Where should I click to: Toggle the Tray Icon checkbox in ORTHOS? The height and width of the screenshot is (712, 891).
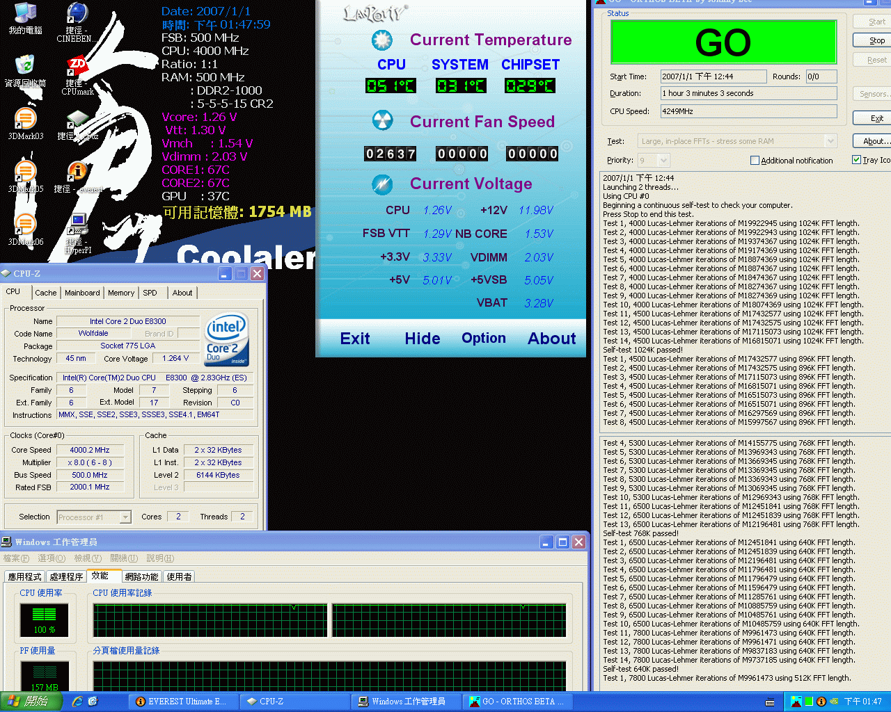tap(857, 160)
